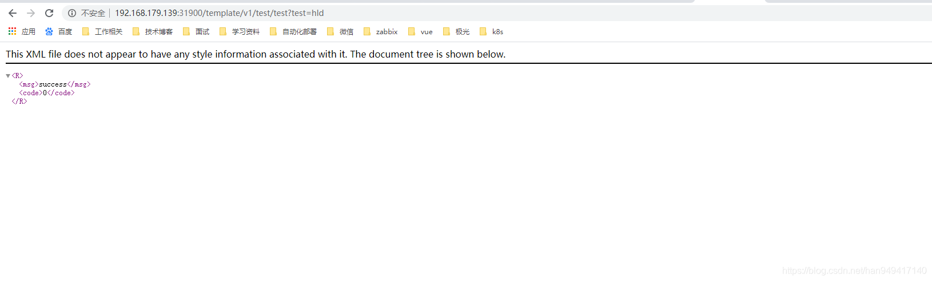Select the code 0 XML line
The image size is (932, 281).
click(47, 93)
